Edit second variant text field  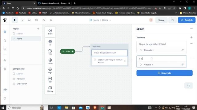click(161, 59)
